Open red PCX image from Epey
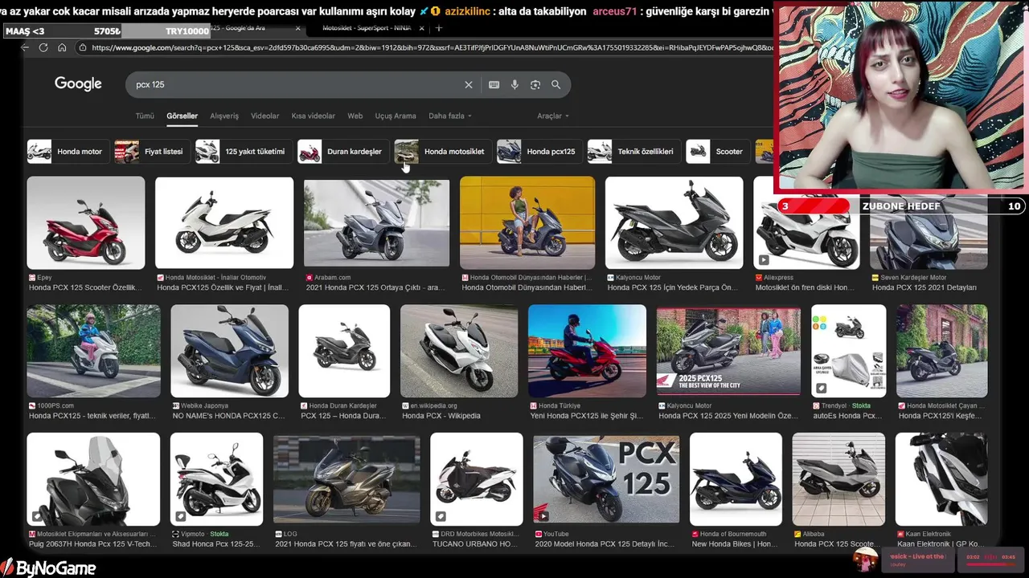Viewport: 1029px width, 578px height. coord(86,222)
